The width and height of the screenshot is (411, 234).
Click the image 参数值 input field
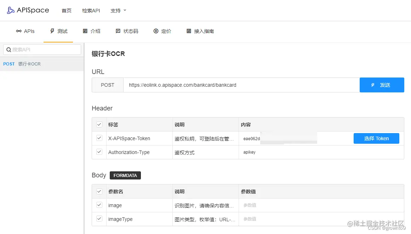(x=321, y=205)
